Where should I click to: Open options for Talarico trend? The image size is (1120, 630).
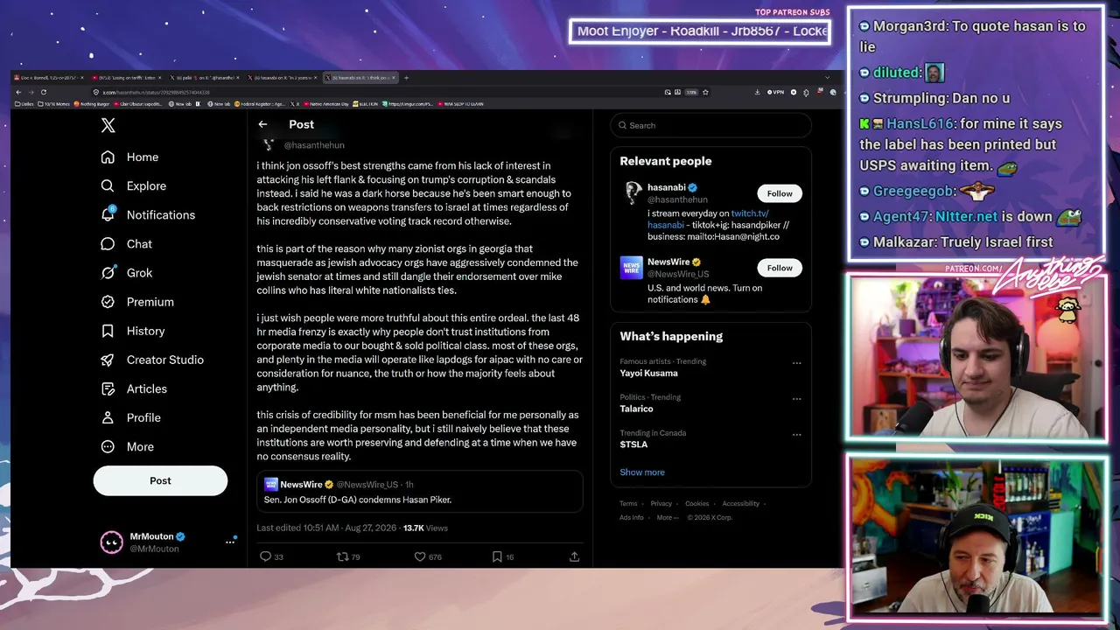point(796,398)
